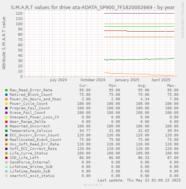The image size is (186, 189).
Task: Click the SandForce_Internal legend label
Action: [30, 162]
